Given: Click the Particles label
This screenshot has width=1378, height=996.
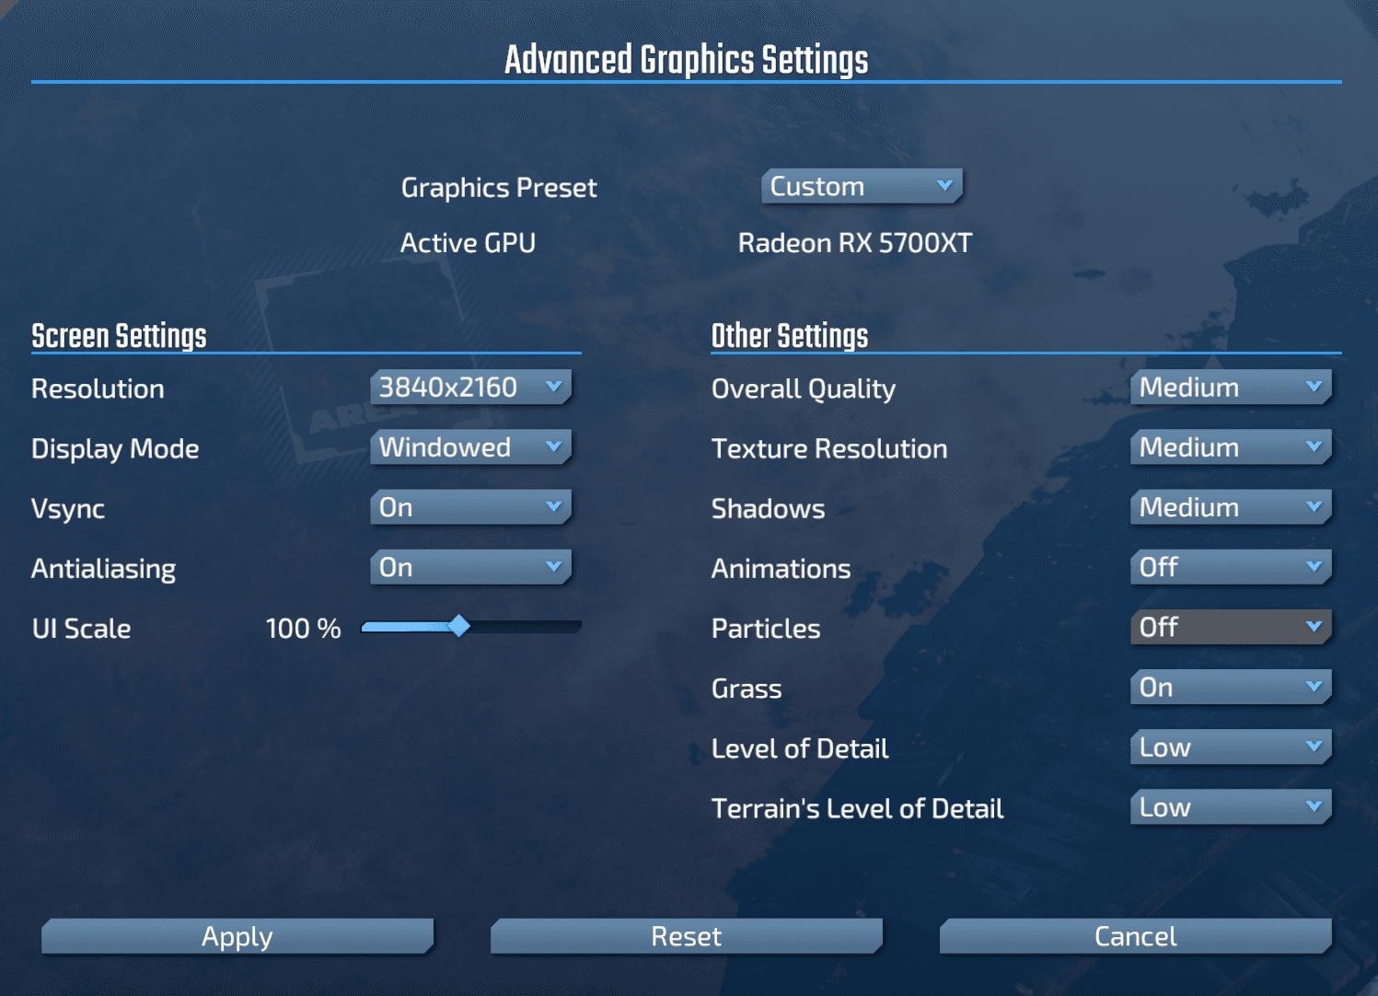Looking at the screenshot, I should point(766,629).
